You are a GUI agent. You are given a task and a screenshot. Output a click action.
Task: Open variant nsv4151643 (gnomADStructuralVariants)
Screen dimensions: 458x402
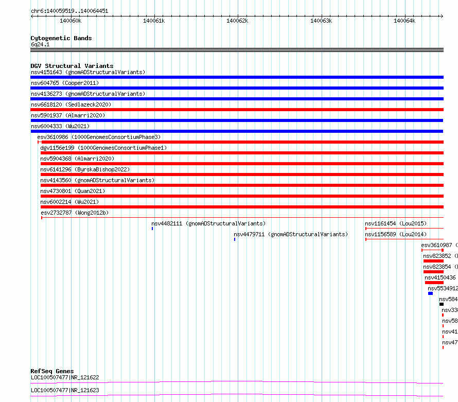[237, 77]
